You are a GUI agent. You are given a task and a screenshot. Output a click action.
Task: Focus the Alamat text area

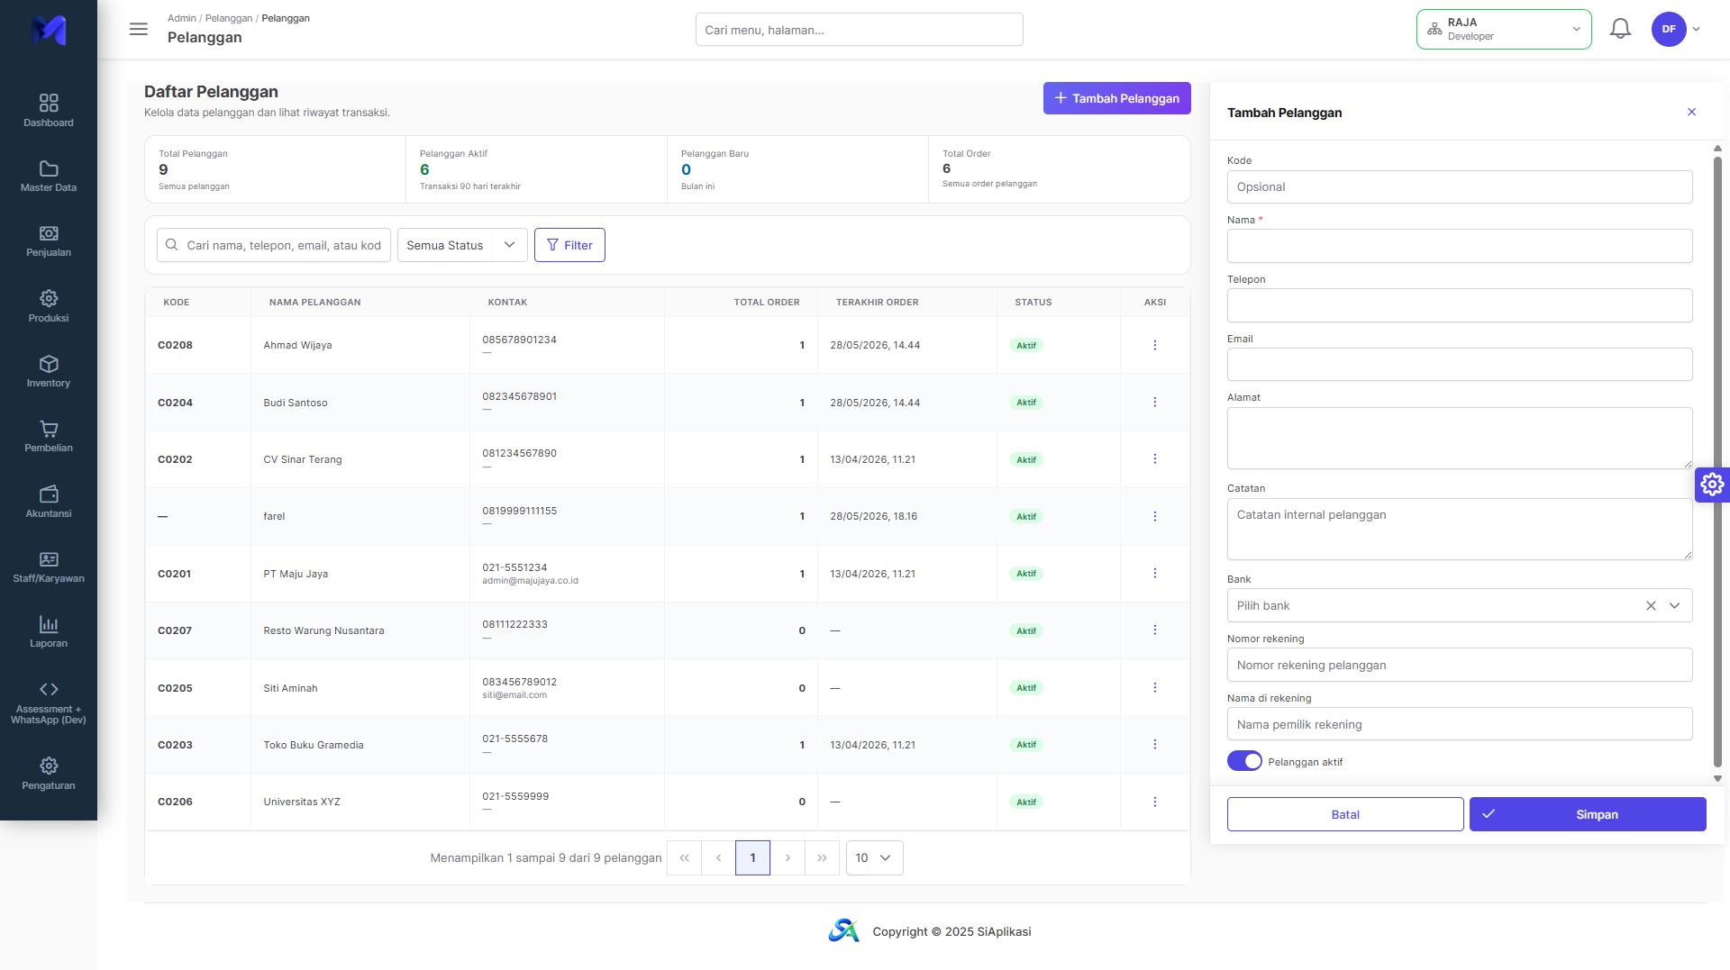(1459, 438)
